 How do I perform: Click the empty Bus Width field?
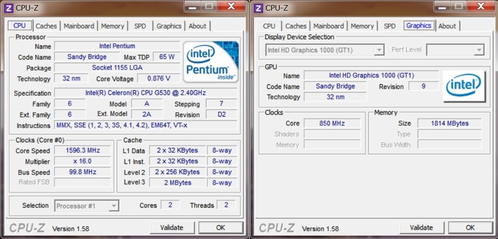[x=449, y=144]
